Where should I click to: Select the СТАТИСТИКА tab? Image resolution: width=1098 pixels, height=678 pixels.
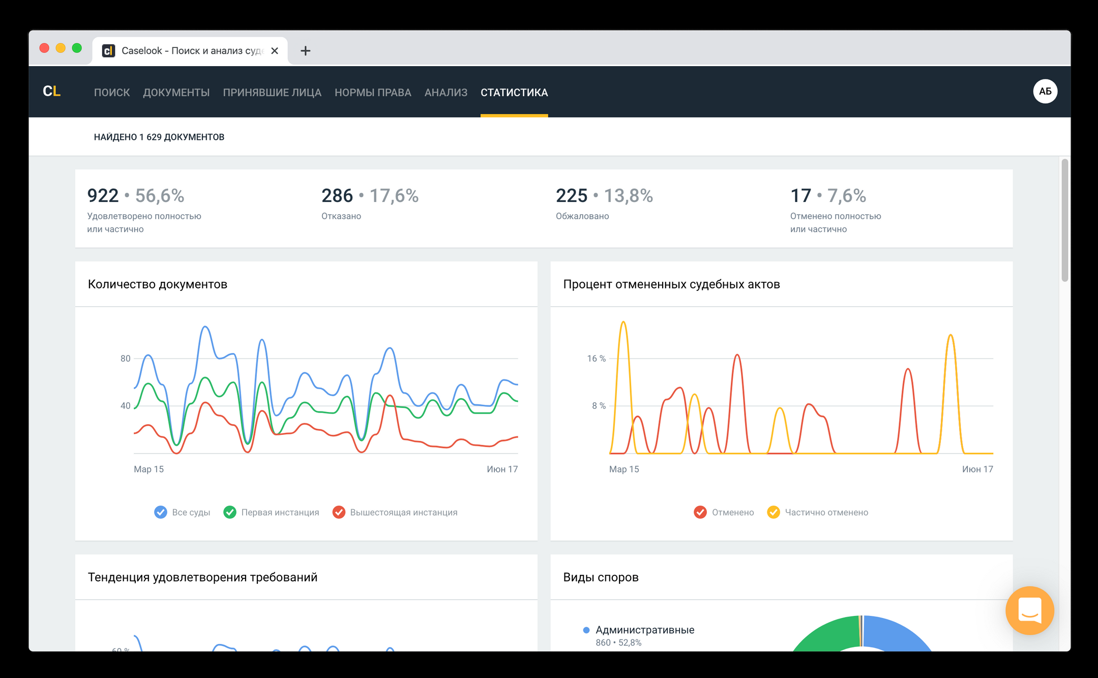514,93
